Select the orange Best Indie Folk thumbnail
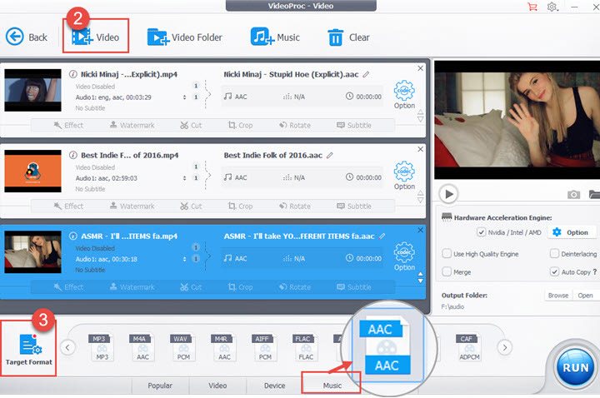 coord(32,171)
